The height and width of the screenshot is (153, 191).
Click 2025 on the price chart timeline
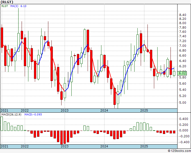pyautogui.click(x=144, y=110)
